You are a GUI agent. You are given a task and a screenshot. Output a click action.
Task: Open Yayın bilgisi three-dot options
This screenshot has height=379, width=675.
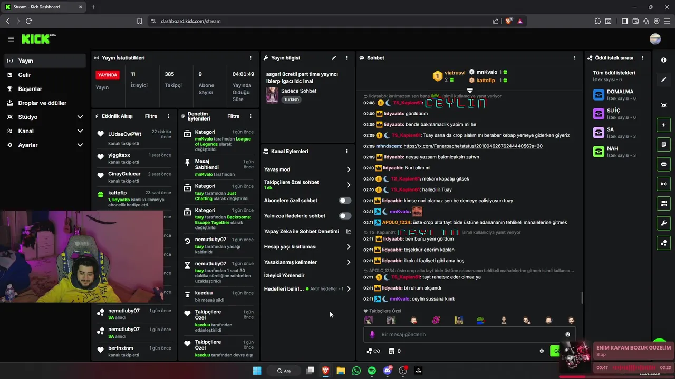point(346,58)
